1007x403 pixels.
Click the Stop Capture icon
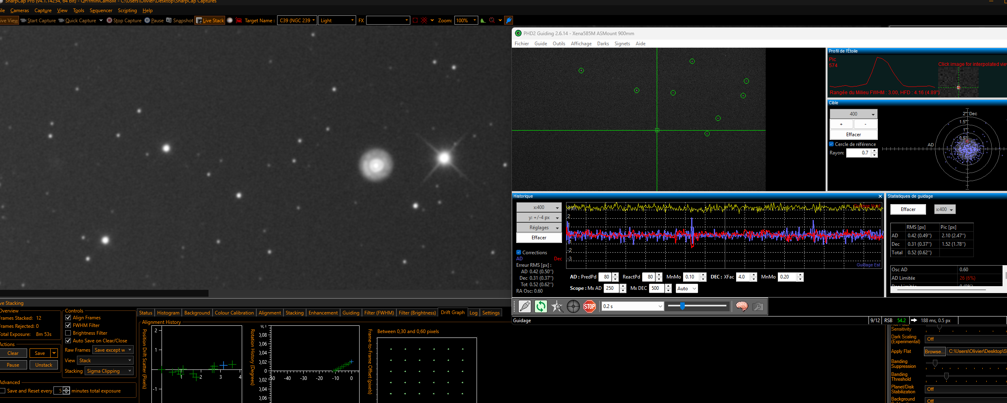pyautogui.click(x=109, y=20)
